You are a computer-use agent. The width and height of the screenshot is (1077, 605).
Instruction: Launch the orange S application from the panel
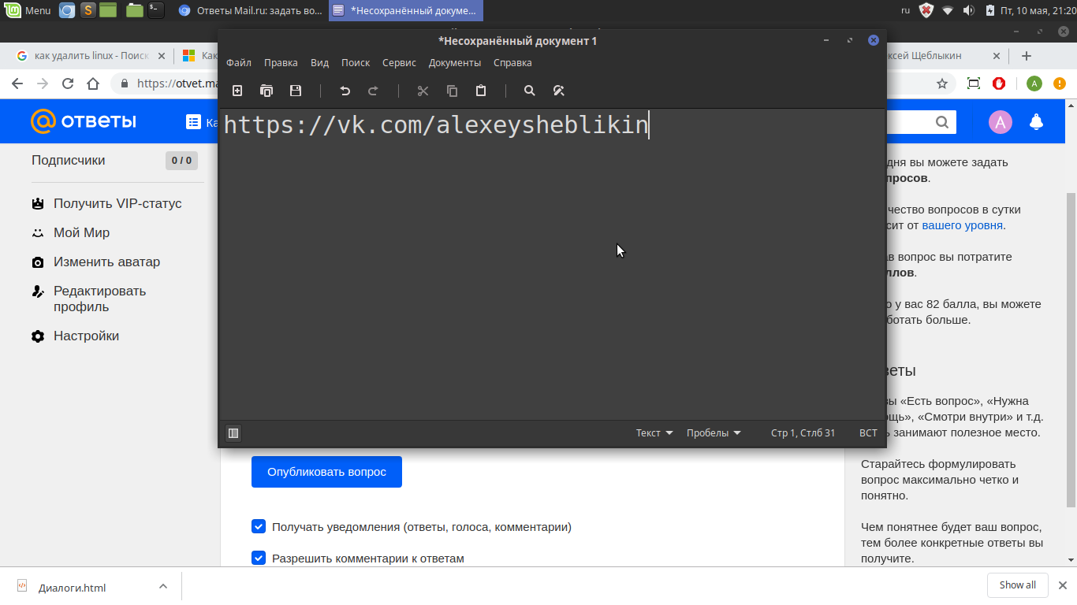tap(88, 10)
